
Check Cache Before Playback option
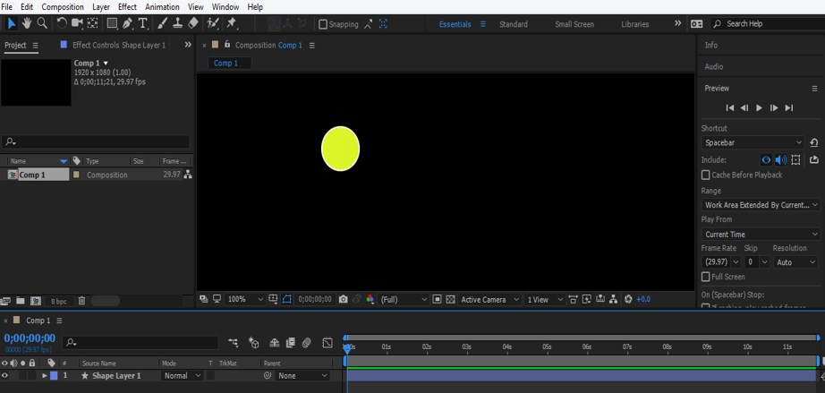pos(706,175)
